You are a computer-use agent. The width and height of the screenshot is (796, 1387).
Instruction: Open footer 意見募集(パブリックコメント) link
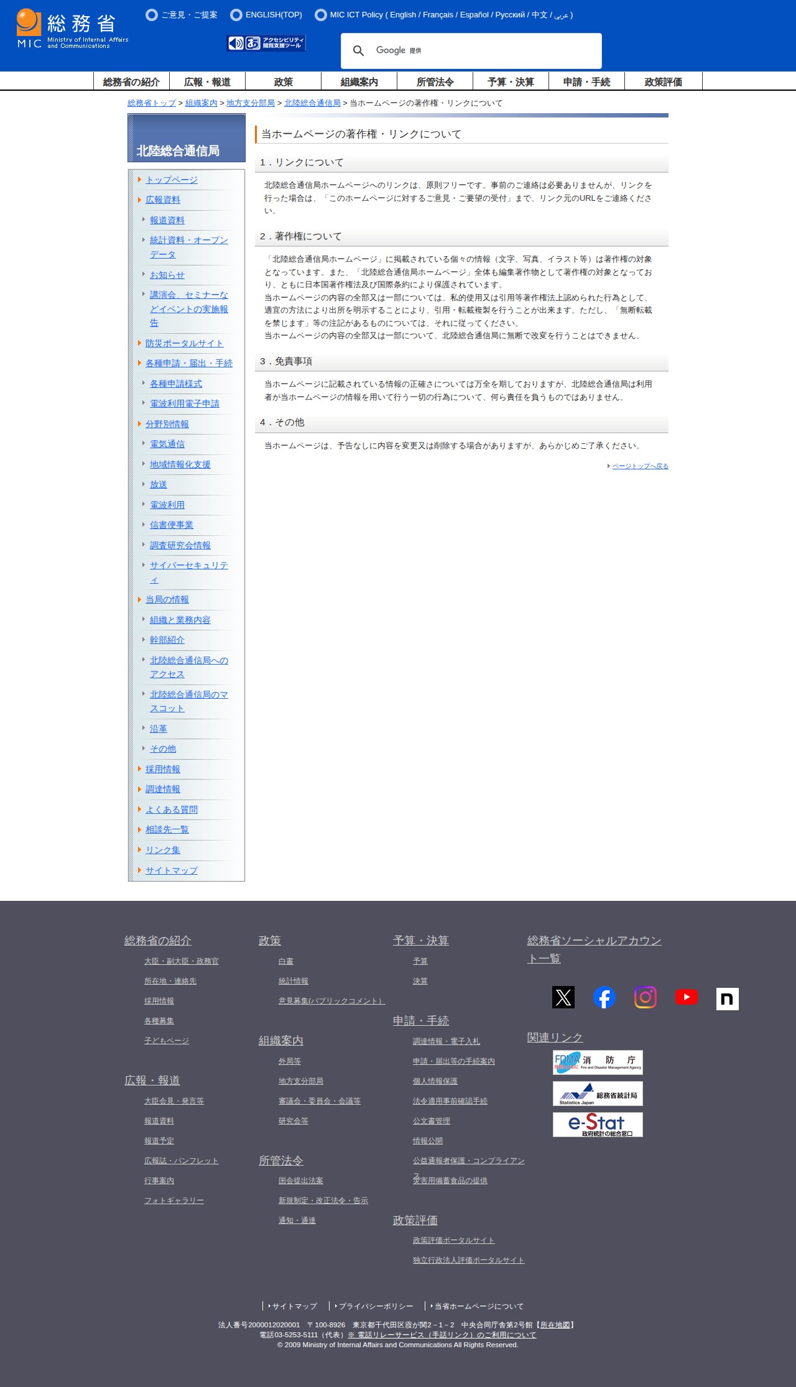click(x=332, y=1001)
